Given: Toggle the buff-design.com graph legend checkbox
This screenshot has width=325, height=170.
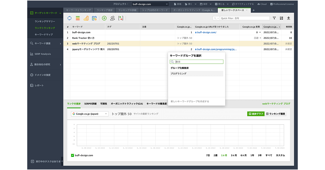Looking at the screenshot, I should point(72,155).
